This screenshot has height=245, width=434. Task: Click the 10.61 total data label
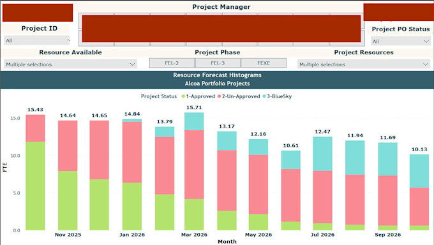point(291,145)
